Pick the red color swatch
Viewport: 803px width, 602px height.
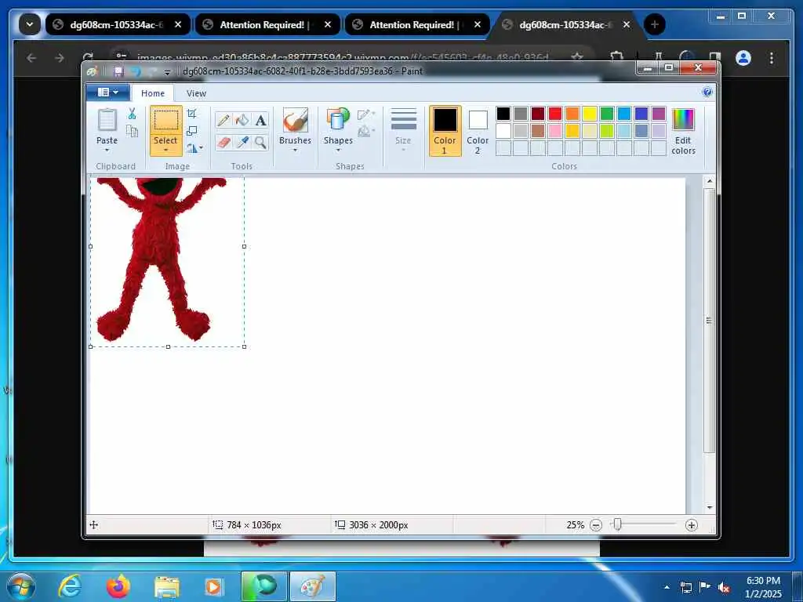click(x=555, y=114)
